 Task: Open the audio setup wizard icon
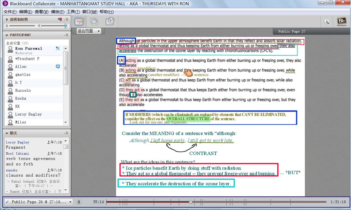(x=60, y=19)
